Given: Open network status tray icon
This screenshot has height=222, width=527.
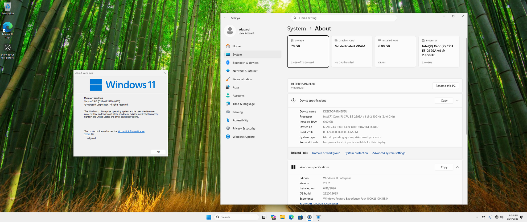Looking at the screenshot, I should tap(497, 217).
